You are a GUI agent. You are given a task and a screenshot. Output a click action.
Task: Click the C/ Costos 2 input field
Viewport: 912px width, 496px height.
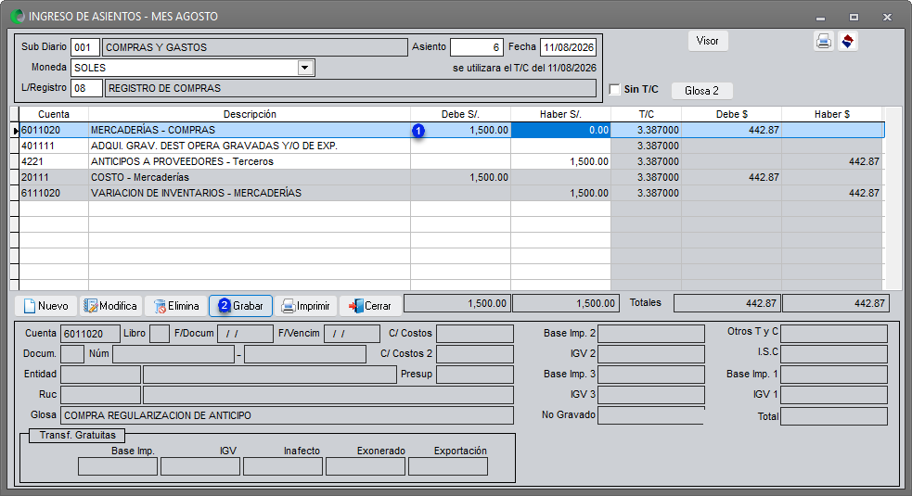point(475,354)
